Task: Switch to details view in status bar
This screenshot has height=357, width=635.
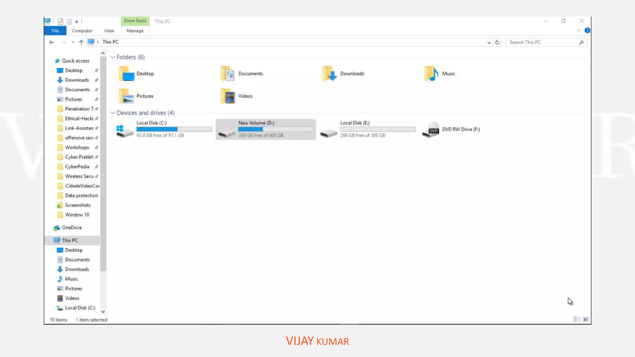Action: coord(577,319)
